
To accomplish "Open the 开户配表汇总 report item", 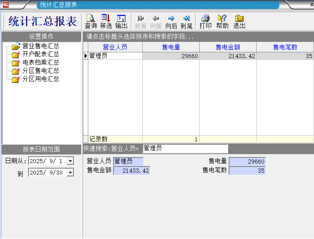I will pos(40,54).
